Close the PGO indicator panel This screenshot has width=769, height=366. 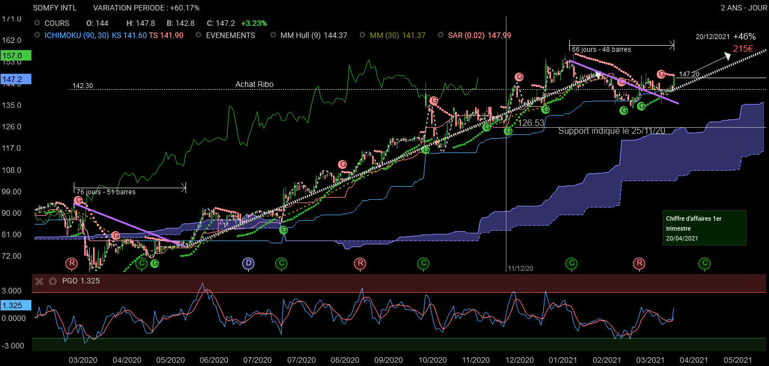tap(39, 281)
